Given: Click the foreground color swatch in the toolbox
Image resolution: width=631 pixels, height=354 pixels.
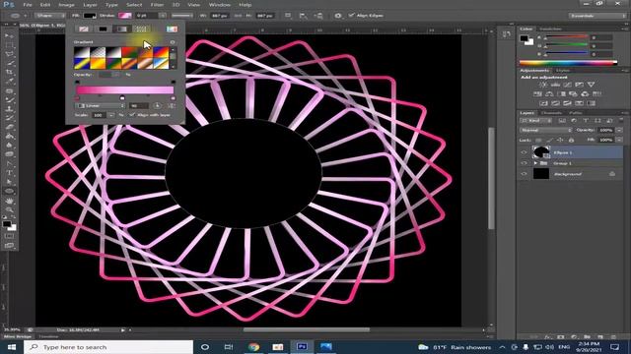Looking at the screenshot, I should tap(7, 224).
